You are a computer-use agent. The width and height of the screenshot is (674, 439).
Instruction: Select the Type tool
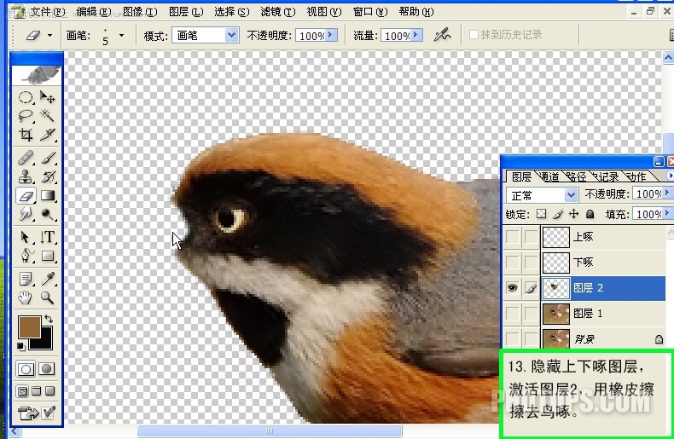point(47,237)
